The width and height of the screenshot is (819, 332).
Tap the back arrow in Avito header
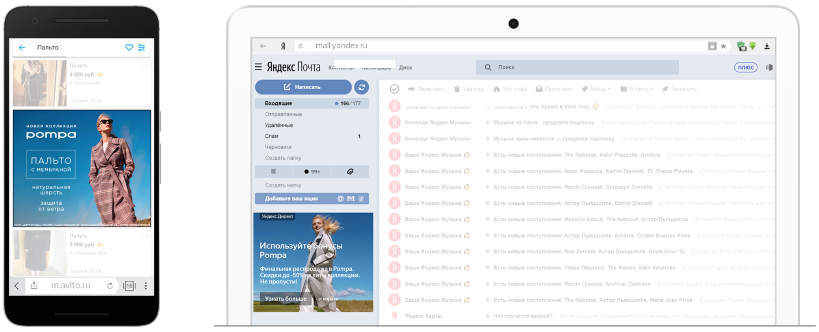point(22,47)
